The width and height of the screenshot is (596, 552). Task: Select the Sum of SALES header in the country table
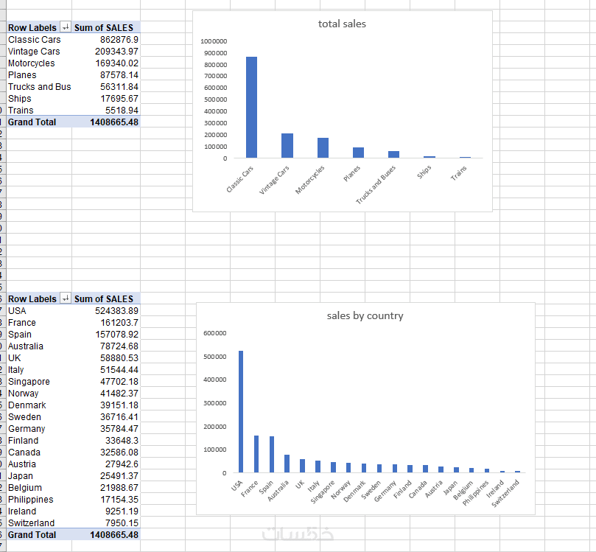point(106,298)
